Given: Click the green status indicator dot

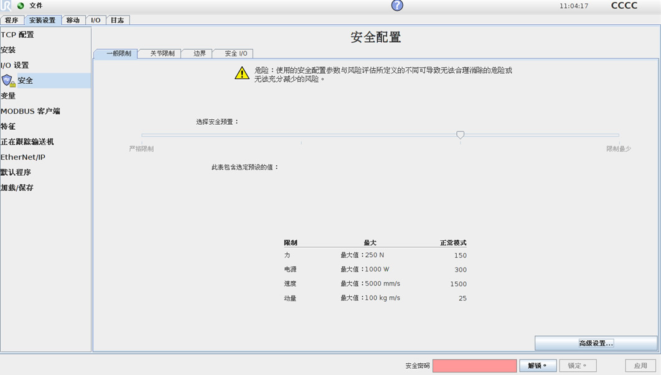Looking at the screenshot, I should [x=21, y=6].
